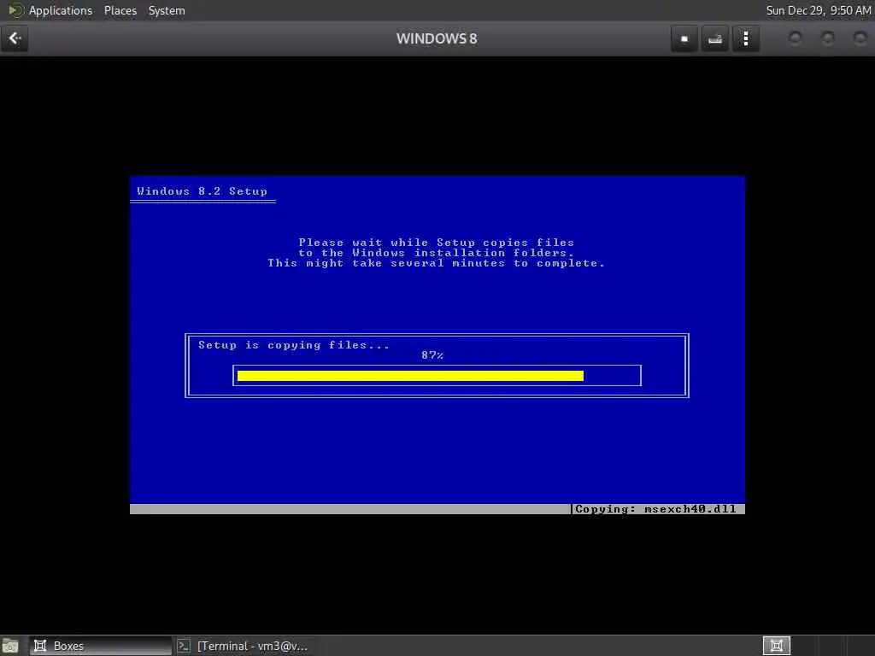Image resolution: width=875 pixels, height=656 pixels.
Task: Click the 'Setup is copying files...' text
Action: click(294, 345)
